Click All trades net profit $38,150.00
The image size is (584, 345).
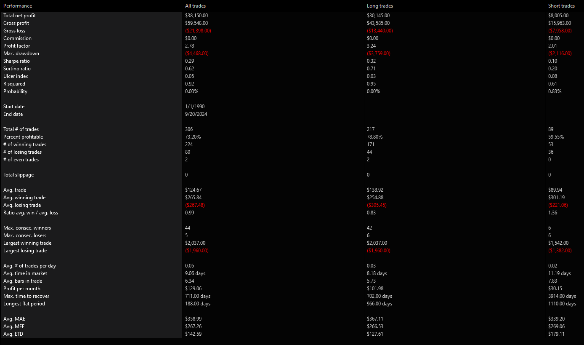196,16
